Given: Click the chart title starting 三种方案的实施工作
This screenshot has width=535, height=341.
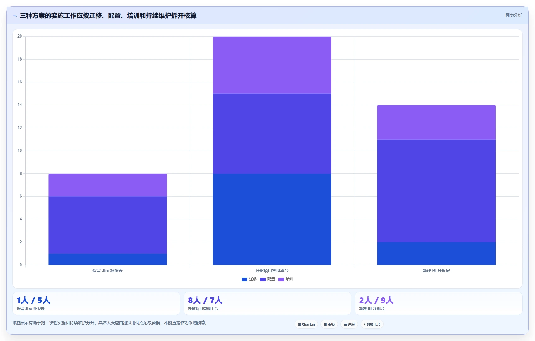Looking at the screenshot, I should coord(108,15).
